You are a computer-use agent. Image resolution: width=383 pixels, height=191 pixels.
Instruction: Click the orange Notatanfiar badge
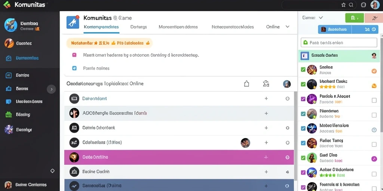tap(110, 43)
